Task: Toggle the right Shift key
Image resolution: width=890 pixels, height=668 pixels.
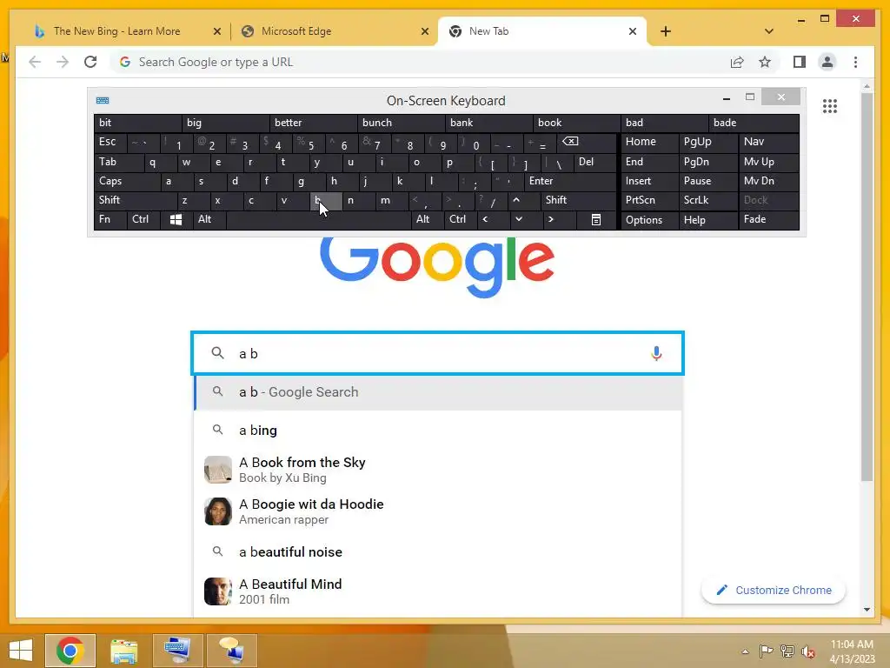Action: 578,200
